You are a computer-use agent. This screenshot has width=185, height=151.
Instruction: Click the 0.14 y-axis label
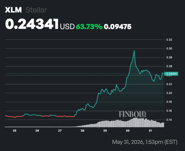click(169, 120)
